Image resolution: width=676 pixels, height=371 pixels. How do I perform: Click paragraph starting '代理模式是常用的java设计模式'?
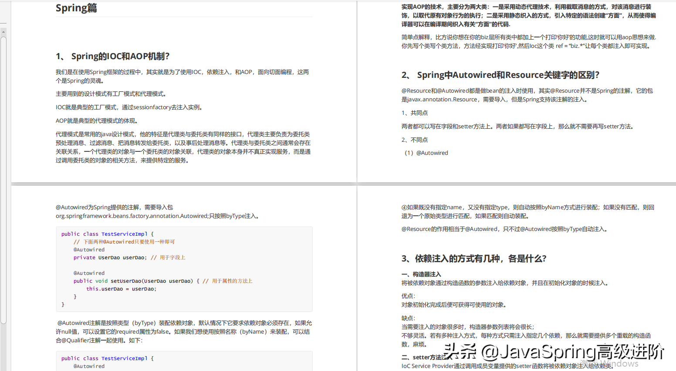click(x=183, y=147)
